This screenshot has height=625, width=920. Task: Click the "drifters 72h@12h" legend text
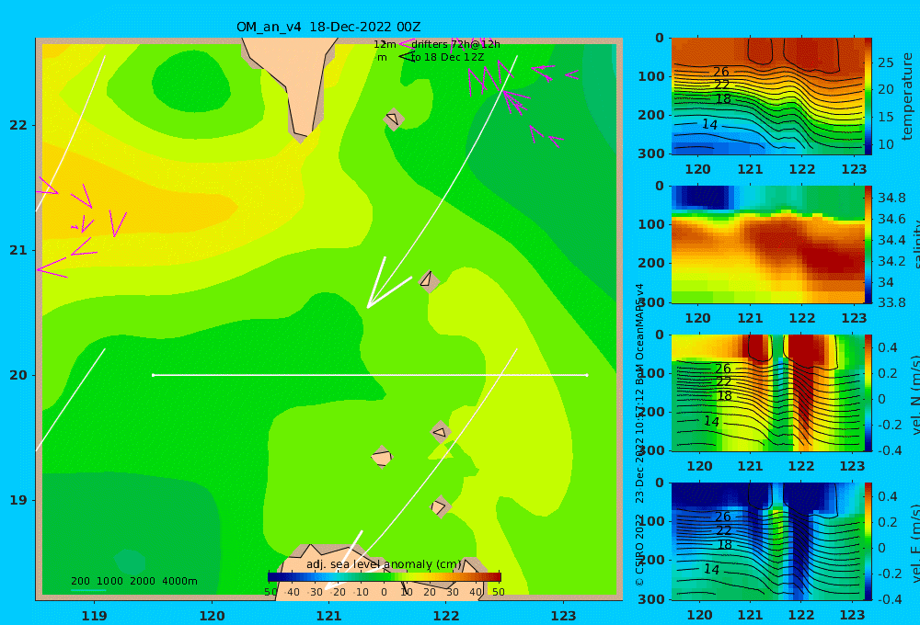click(x=455, y=44)
